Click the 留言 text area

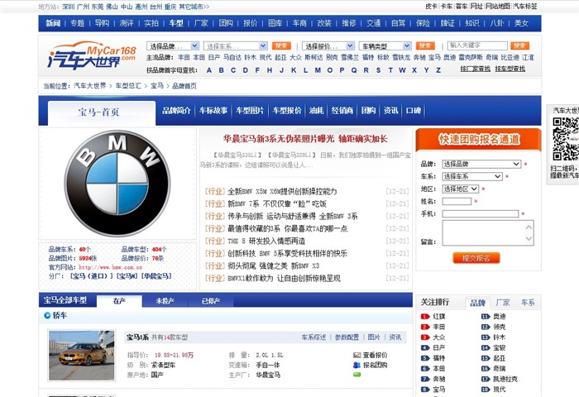point(488,233)
